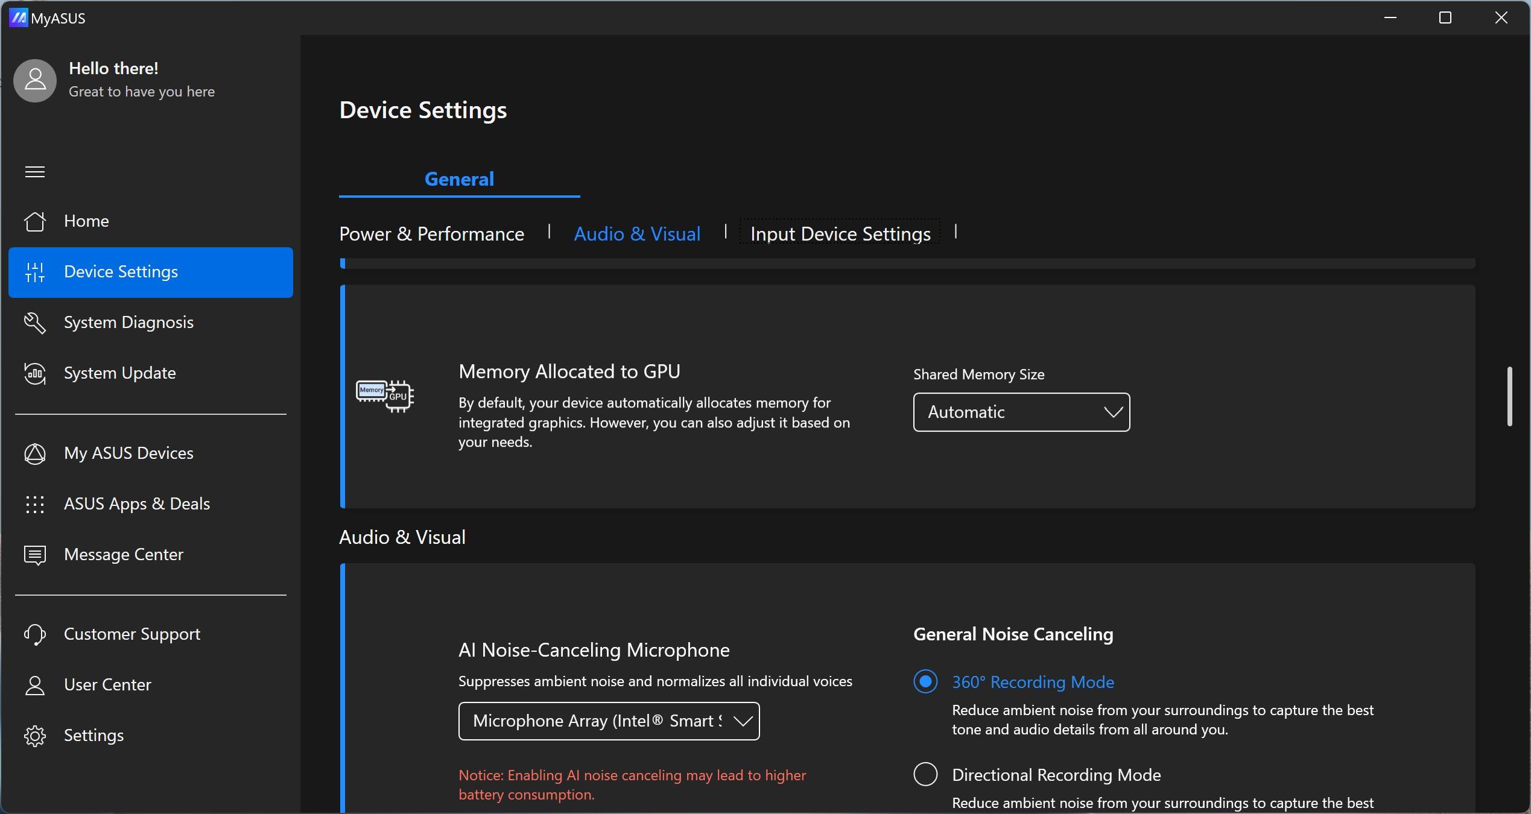1531x814 pixels.
Task: Click the System Update icon
Action: point(35,373)
